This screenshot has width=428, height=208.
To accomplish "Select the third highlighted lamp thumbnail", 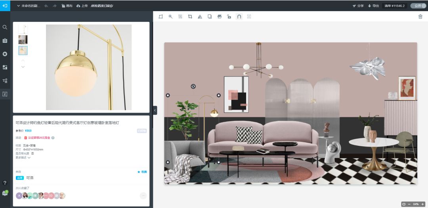I will 23,50.
